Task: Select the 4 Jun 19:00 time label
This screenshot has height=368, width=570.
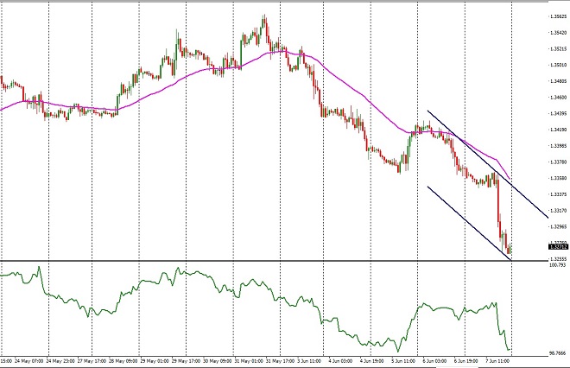Action: (x=372, y=361)
